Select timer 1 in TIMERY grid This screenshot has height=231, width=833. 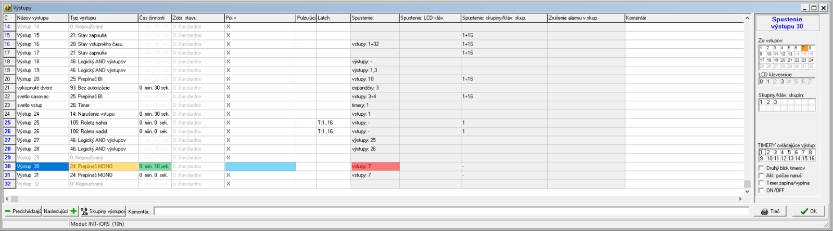[762, 152]
